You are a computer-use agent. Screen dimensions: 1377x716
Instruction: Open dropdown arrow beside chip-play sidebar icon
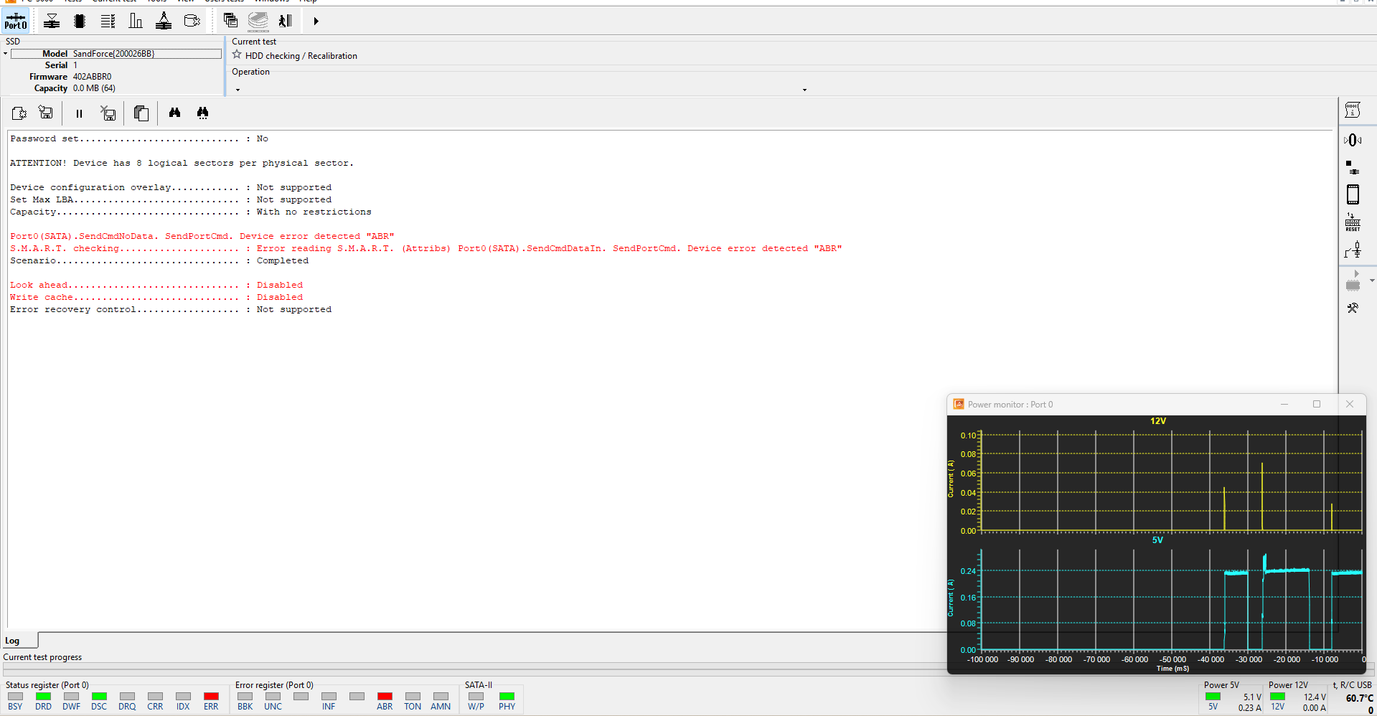(x=1372, y=281)
